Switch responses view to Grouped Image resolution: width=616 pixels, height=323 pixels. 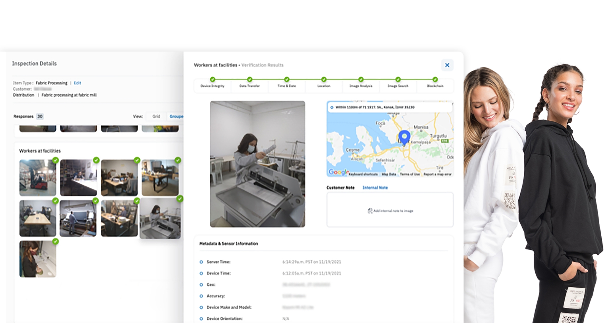[176, 116]
